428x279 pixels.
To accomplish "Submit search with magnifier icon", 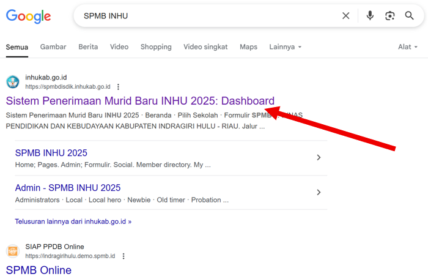I will [409, 16].
